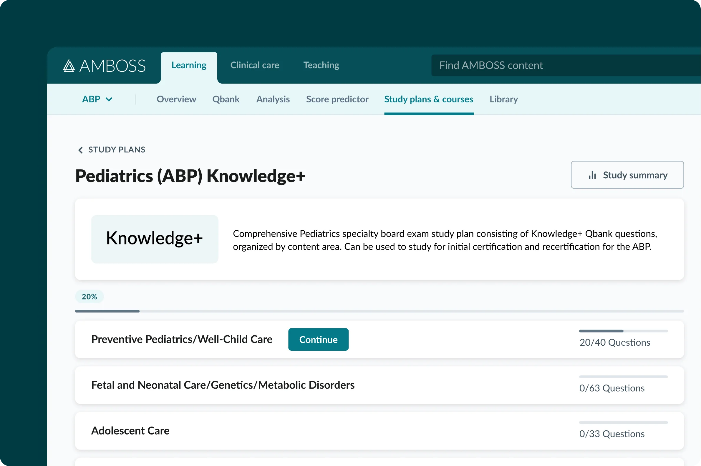Click the AMBOSS triangle logo icon
701x466 pixels.
tap(69, 66)
